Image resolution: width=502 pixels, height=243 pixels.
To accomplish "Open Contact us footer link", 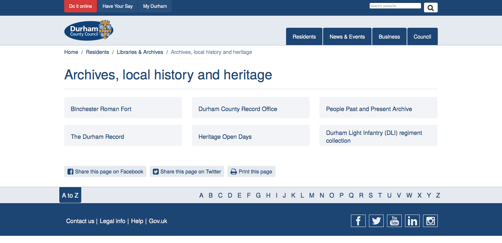I will 80,221.
